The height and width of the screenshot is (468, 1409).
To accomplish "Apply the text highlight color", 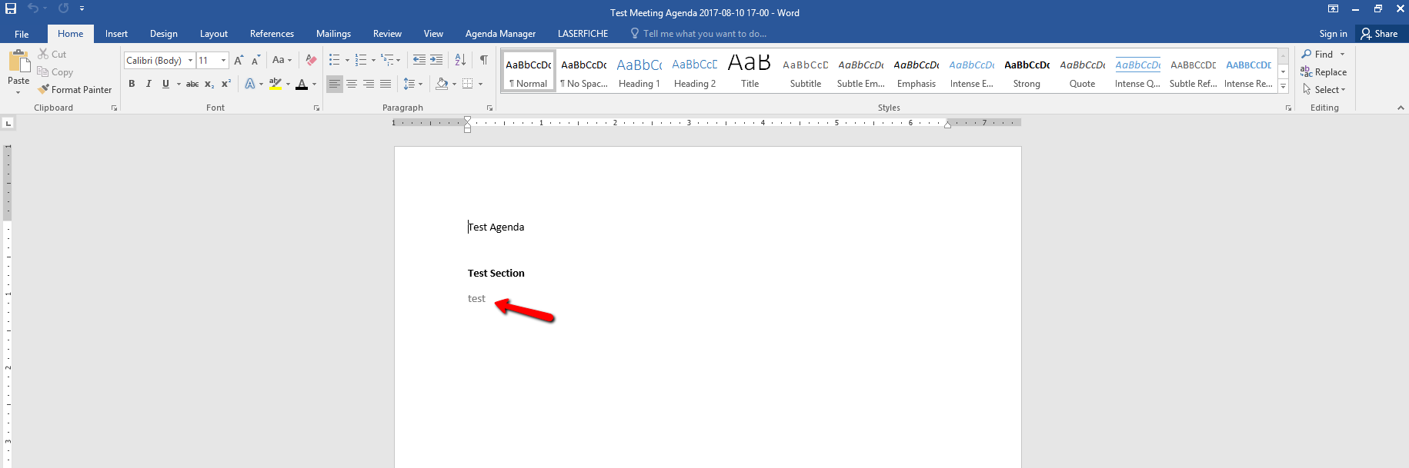I will tap(275, 84).
